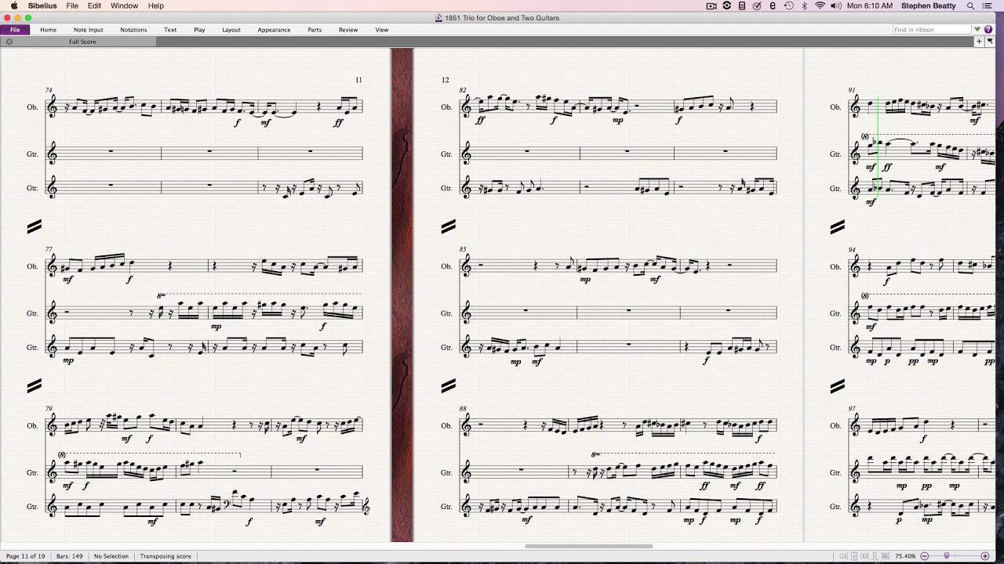Click the sync circle menu bar icon

[727, 5]
